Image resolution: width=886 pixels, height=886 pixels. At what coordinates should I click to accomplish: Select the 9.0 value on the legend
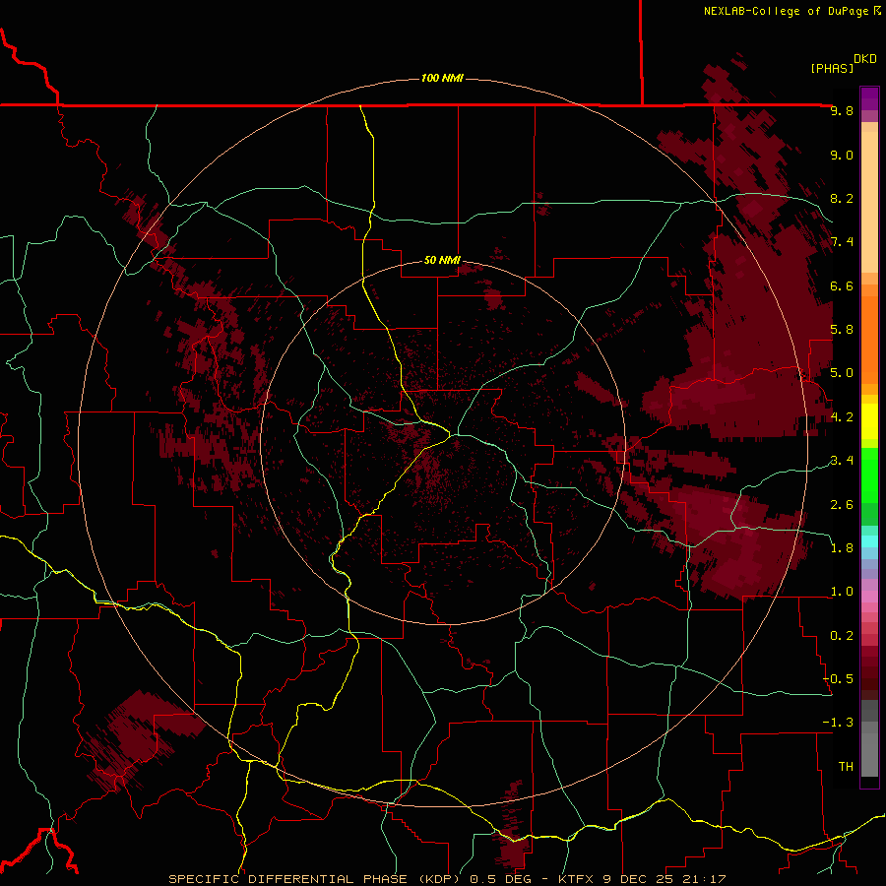842,155
